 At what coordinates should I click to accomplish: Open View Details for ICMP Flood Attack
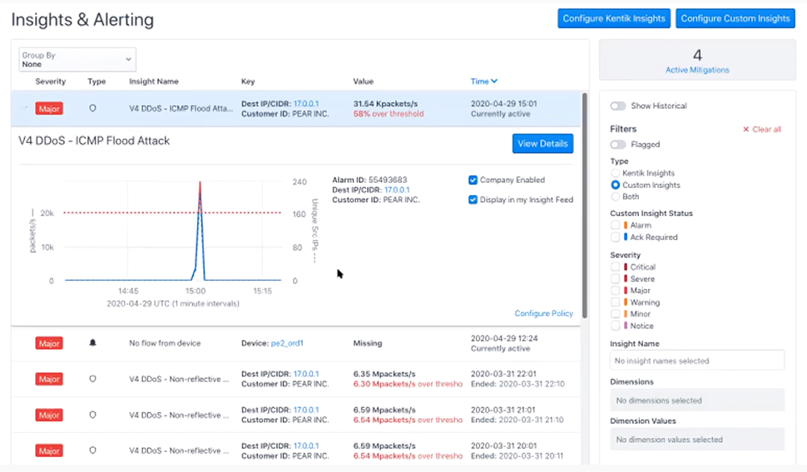click(542, 144)
